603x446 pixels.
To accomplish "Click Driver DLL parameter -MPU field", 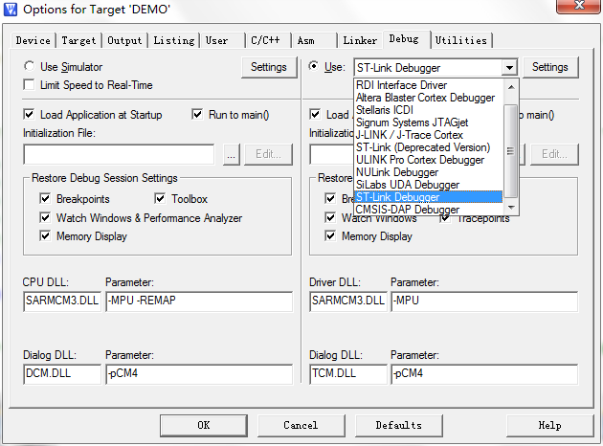I will coord(484,301).
